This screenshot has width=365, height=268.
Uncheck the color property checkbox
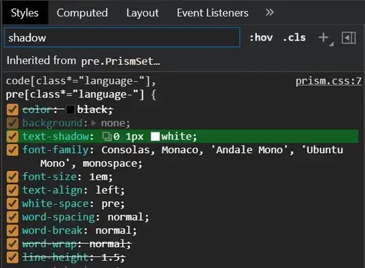point(12,110)
